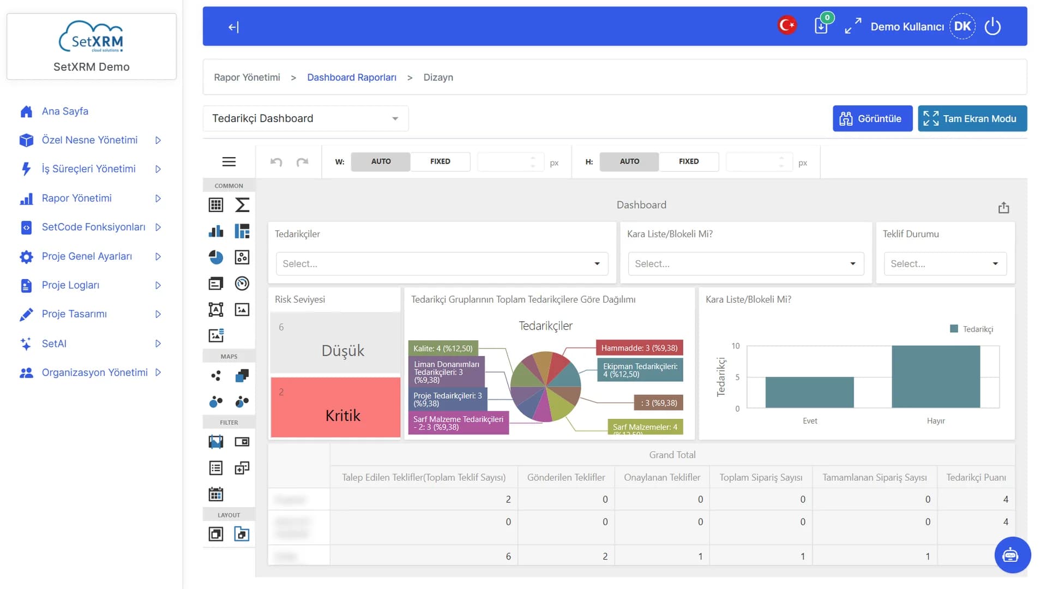Open the dashboard export icon
1047x589 pixels.
(x=1004, y=208)
